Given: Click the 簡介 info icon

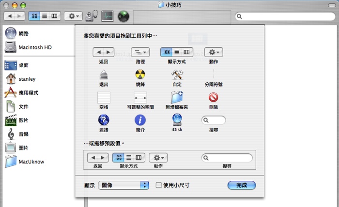Looking at the screenshot, I should (x=140, y=120).
